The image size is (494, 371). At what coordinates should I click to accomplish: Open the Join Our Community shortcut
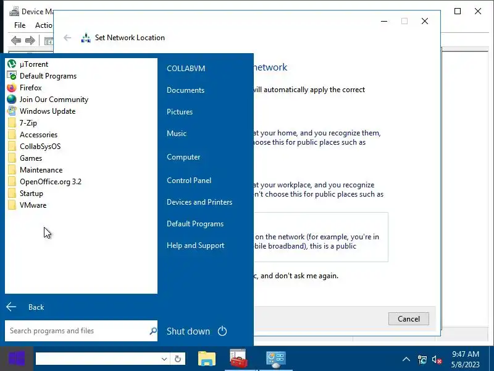click(x=48, y=100)
